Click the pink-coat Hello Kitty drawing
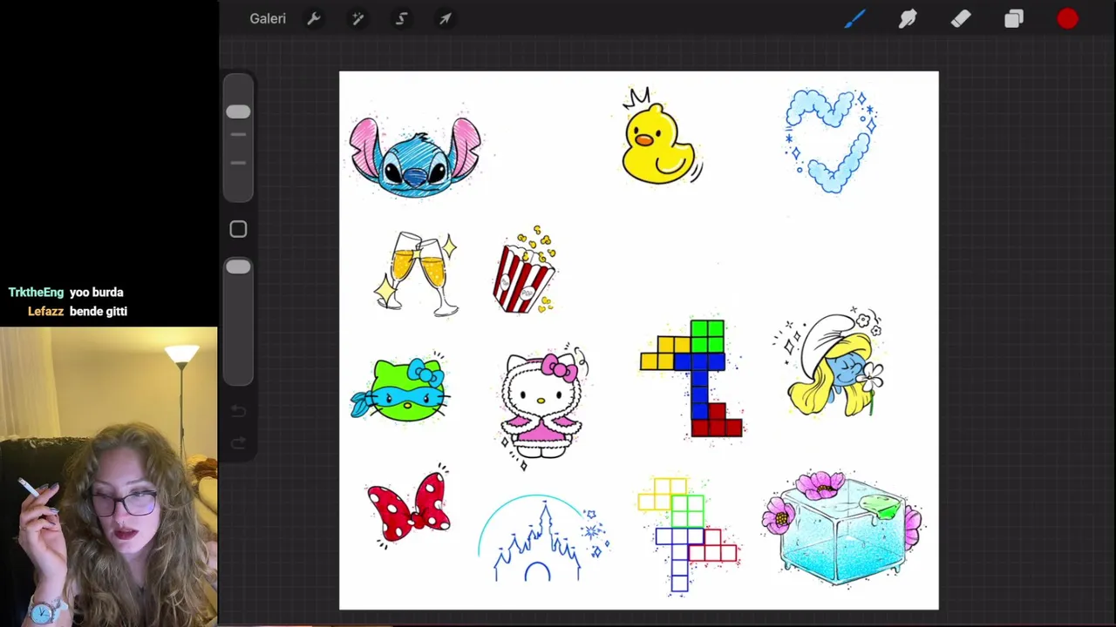 (543, 407)
